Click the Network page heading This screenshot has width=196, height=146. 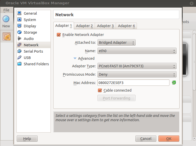(x=64, y=15)
